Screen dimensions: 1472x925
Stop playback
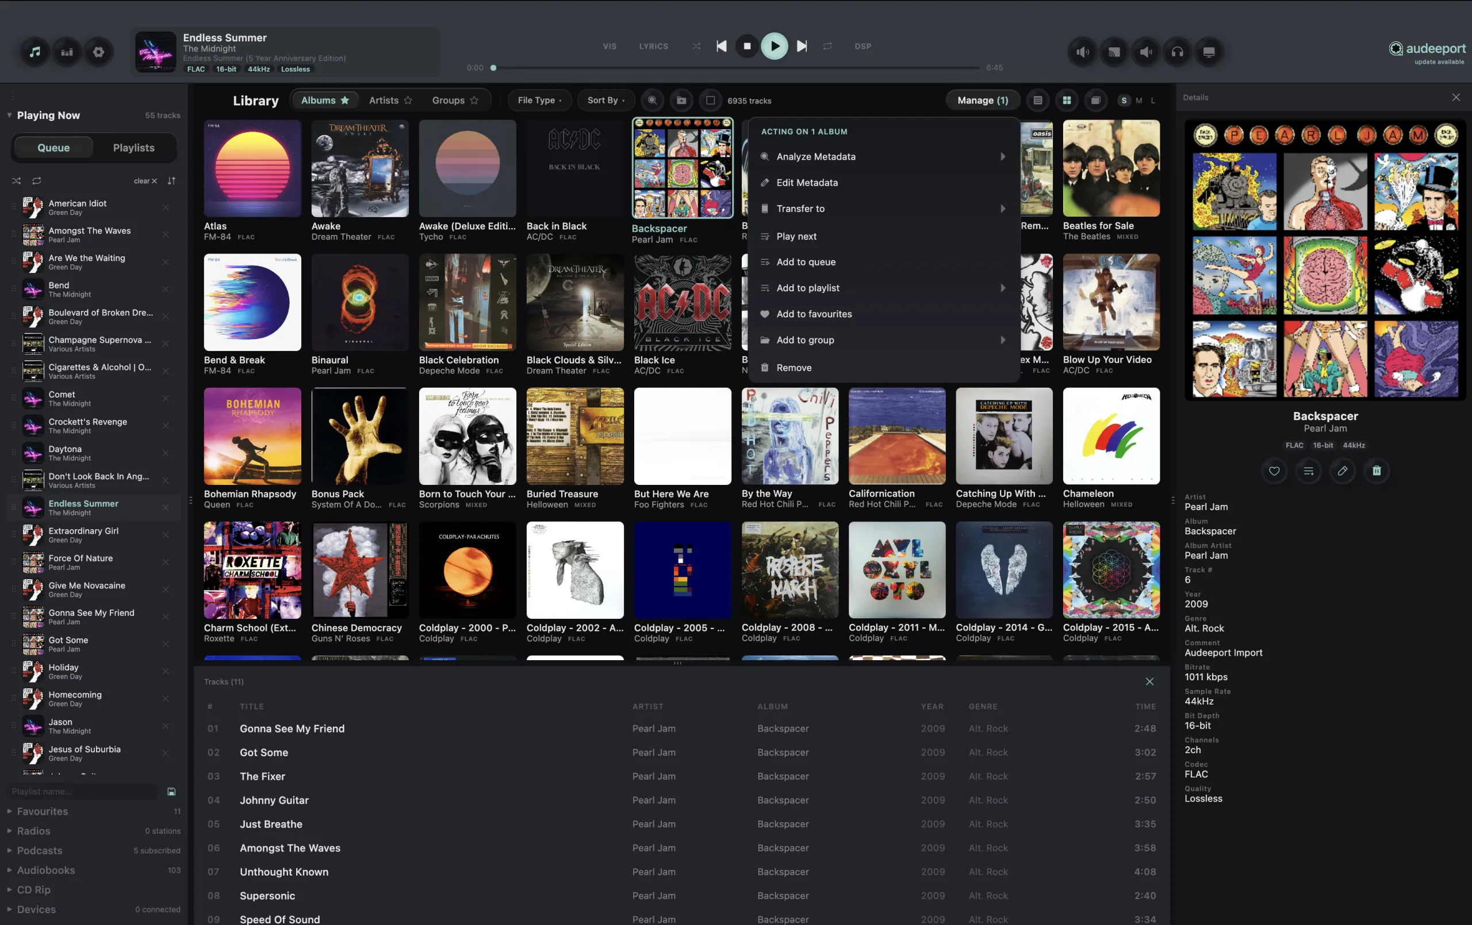[x=747, y=46]
